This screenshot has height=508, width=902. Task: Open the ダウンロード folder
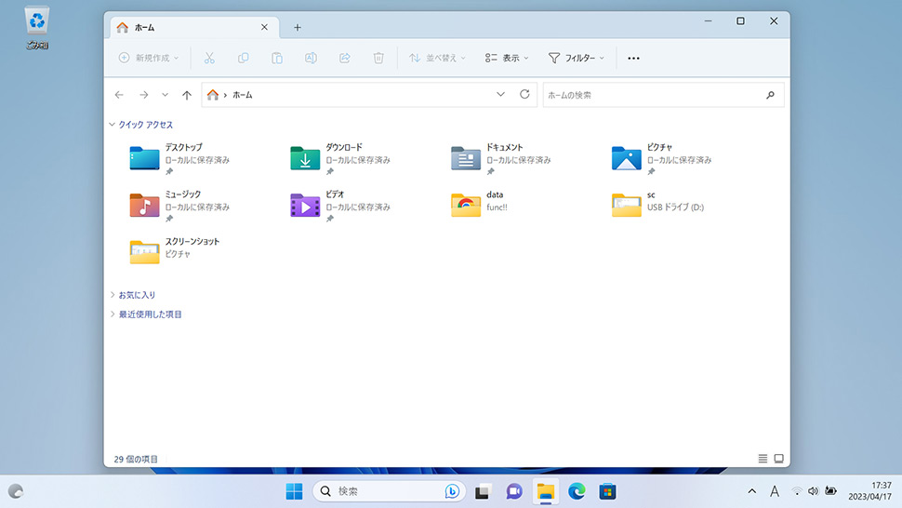[x=340, y=158]
